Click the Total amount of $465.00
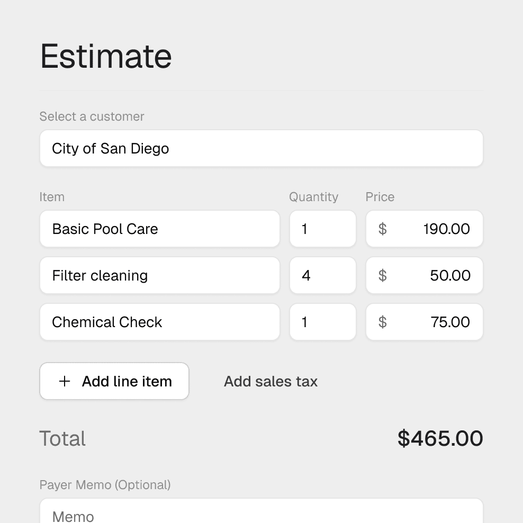Viewport: 523px width, 523px height. coord(440,438)
